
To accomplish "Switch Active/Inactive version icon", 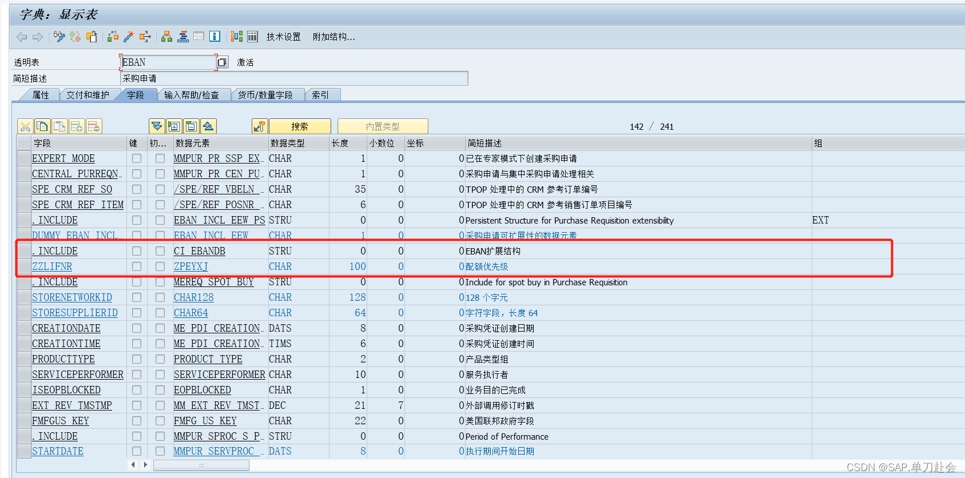I will [75, 37].
